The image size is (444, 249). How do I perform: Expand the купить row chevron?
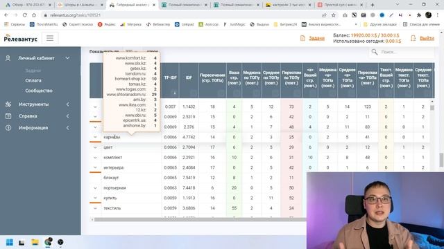[x=95, y=199]
